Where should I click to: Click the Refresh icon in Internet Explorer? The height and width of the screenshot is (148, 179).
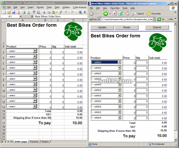pyautogui.click(x=121, y=13)
